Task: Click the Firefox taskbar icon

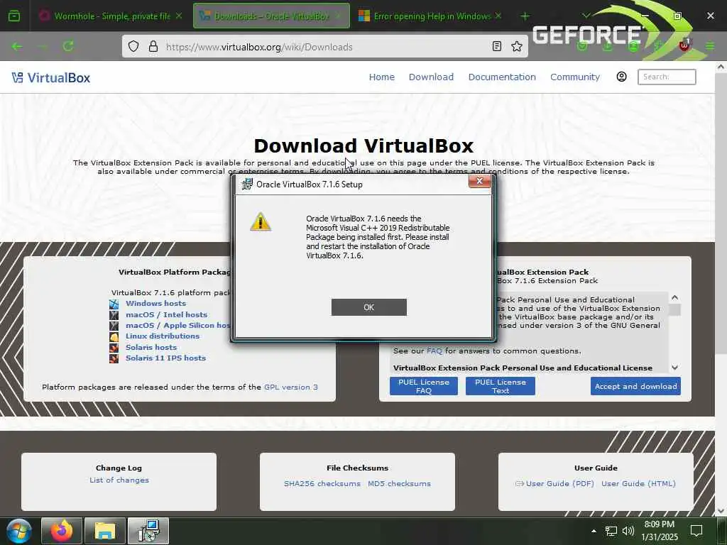Action: click(x=62, y=531)
